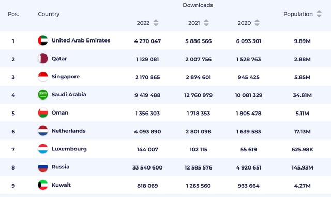Select the Country column header
331x197 pixels.
click(49, 14)
